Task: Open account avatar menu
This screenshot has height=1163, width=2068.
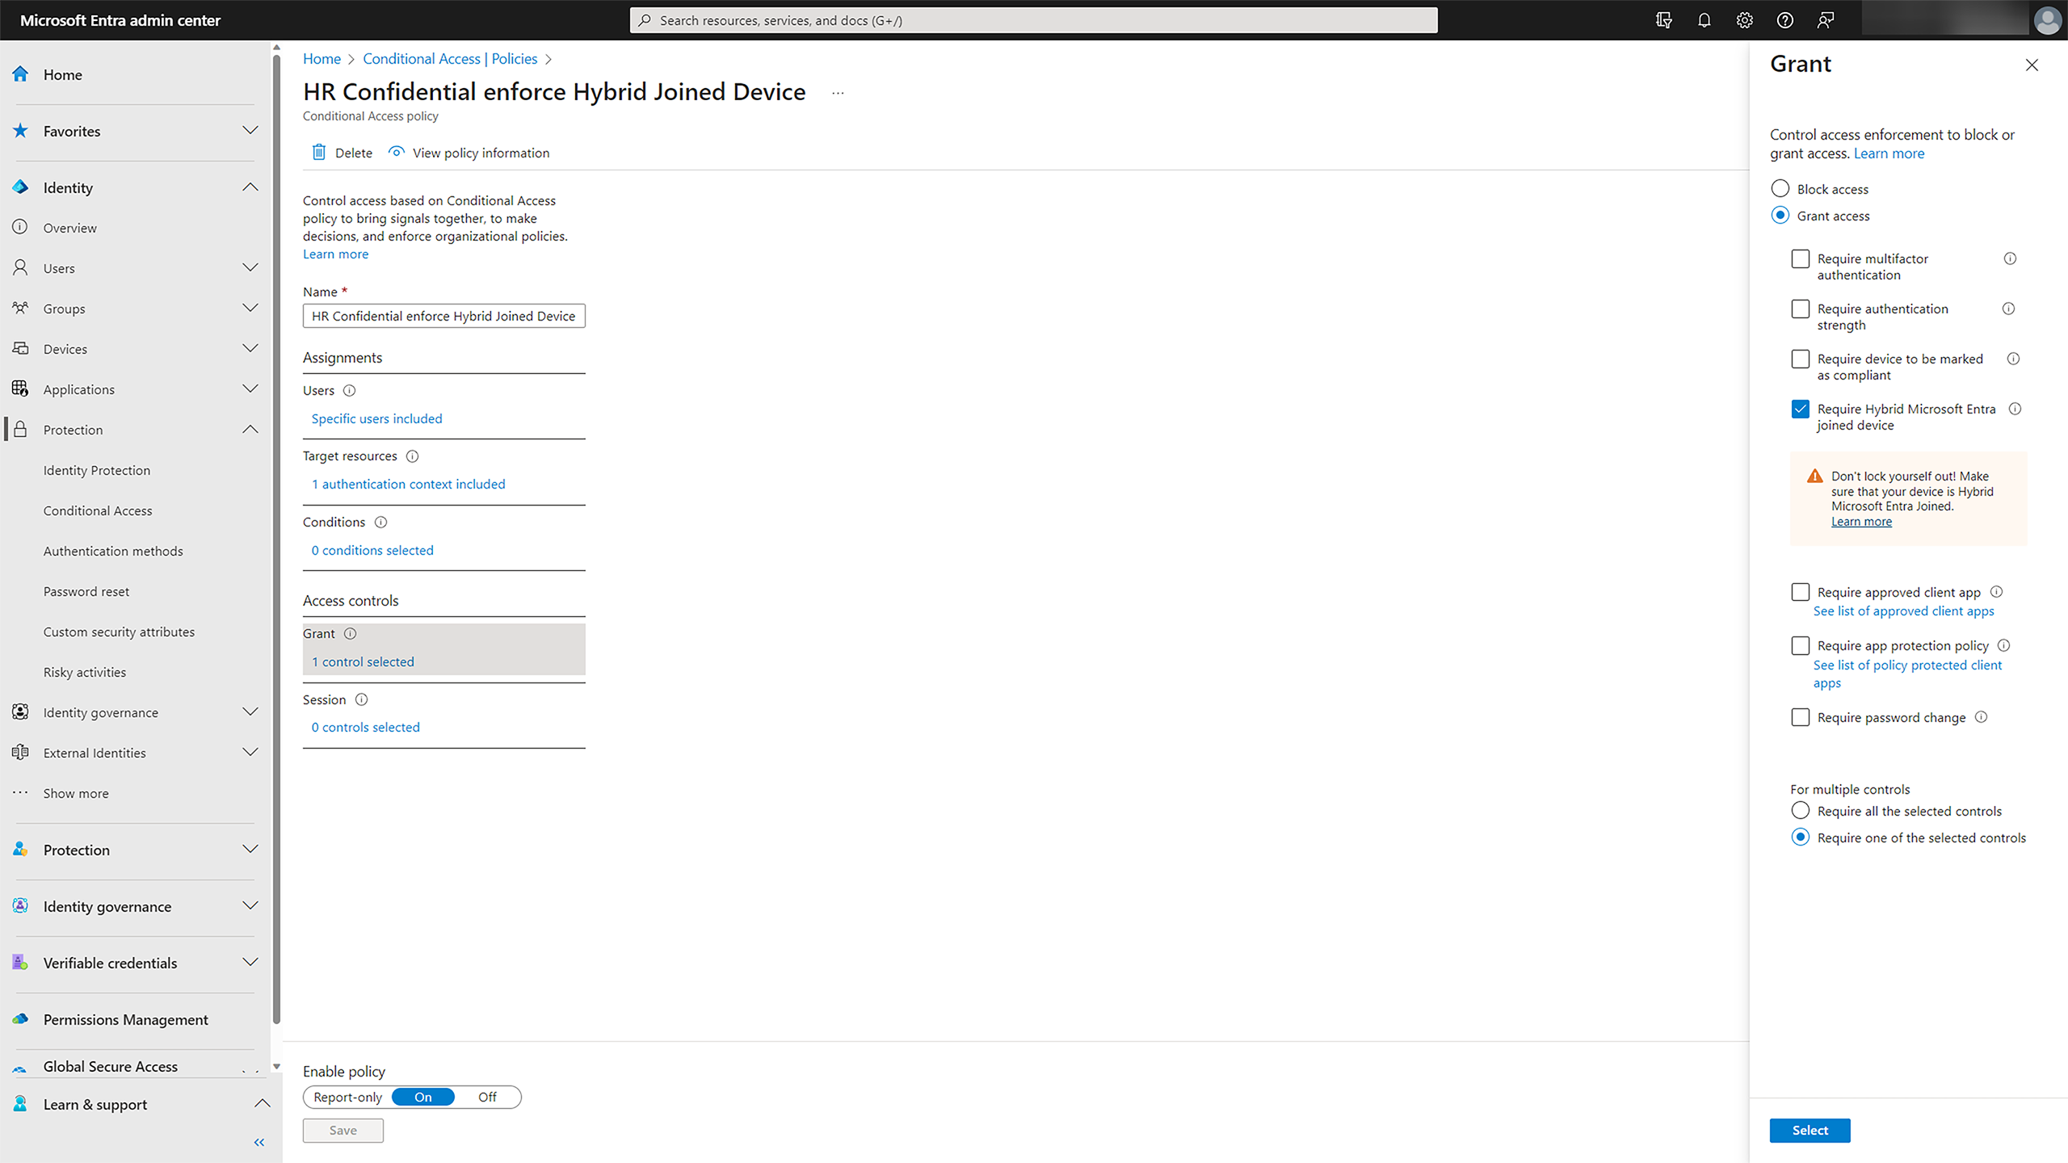Action: [x=2048, y=20]
